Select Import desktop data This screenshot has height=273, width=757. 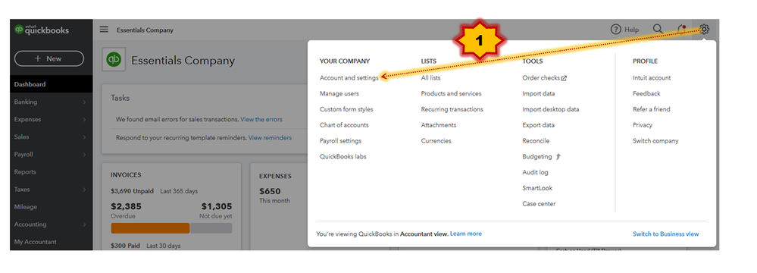click(551, 109)
